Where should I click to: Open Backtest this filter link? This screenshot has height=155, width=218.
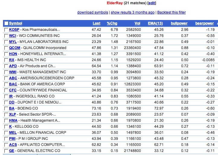tap(172, 12)
